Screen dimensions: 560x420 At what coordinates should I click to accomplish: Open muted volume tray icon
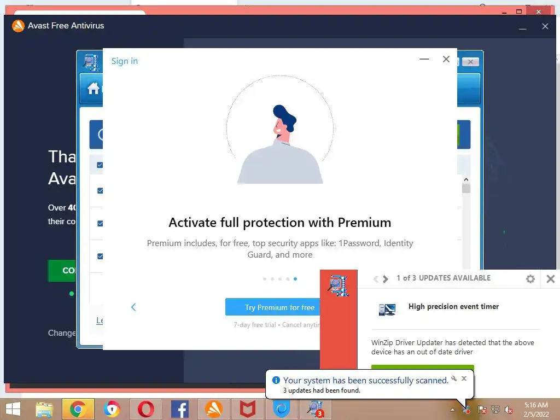tap(508, 410)
